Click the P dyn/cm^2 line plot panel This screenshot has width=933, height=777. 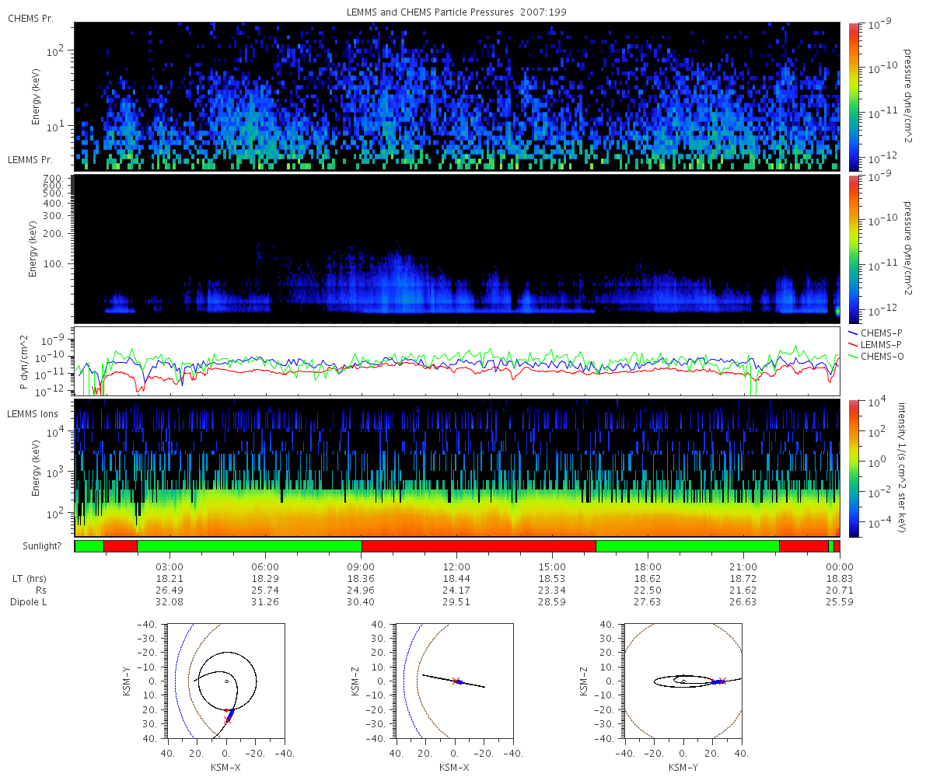(x=457, y=361)
